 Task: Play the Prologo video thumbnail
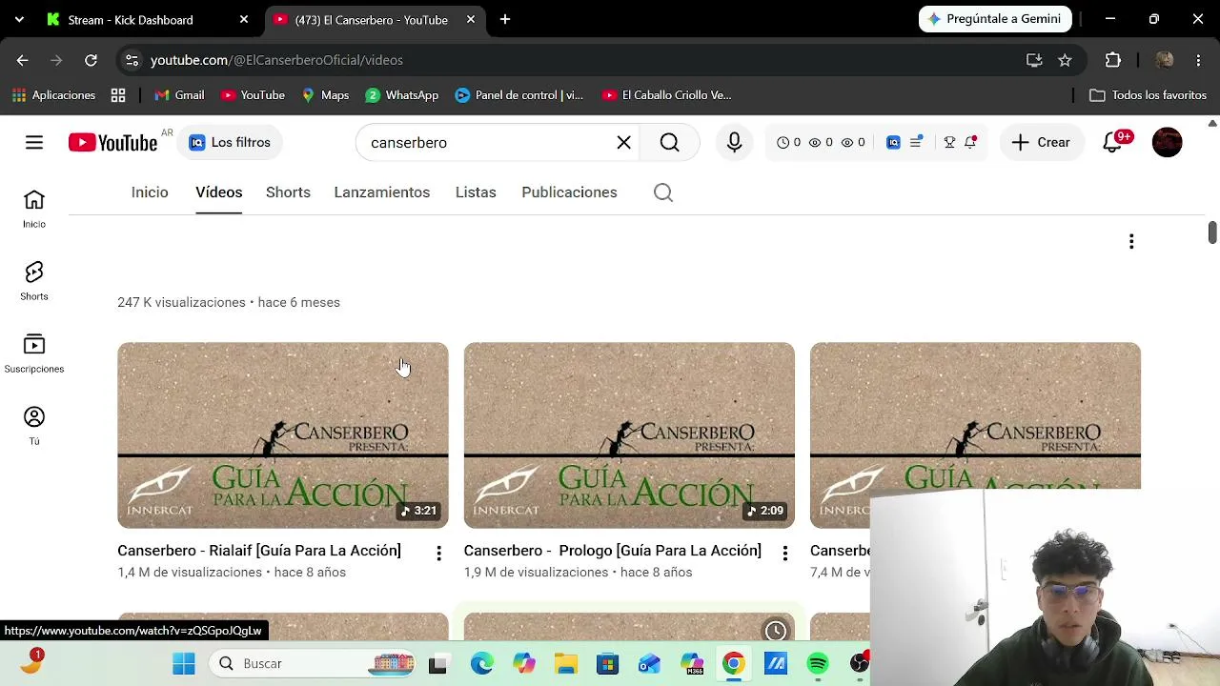pos(629,435)
